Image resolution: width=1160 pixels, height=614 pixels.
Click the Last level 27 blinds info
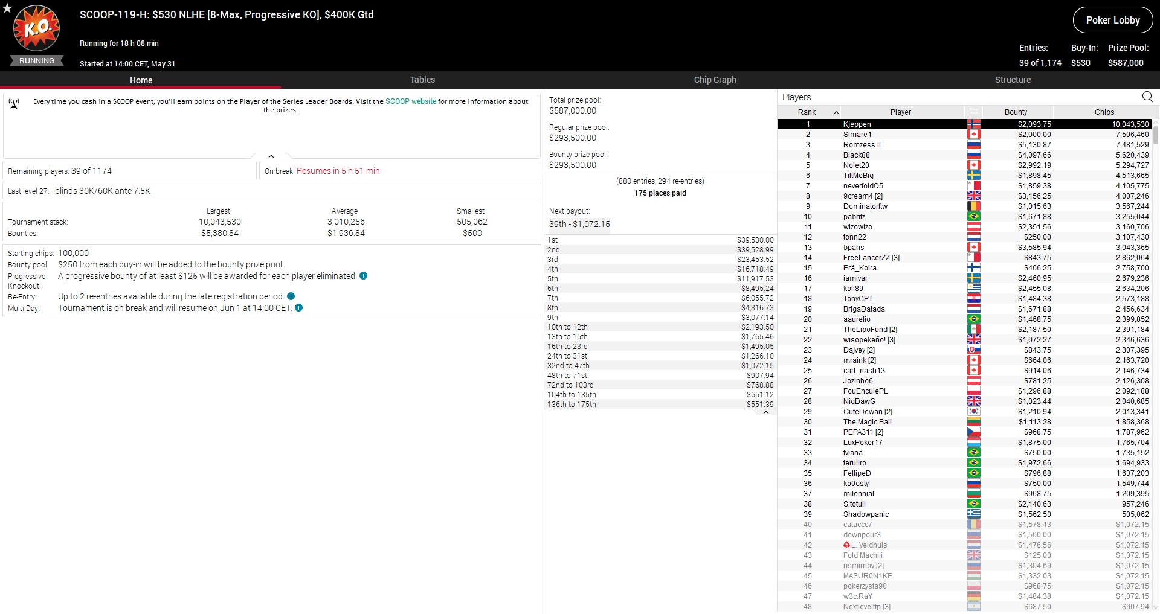(271, 191)
